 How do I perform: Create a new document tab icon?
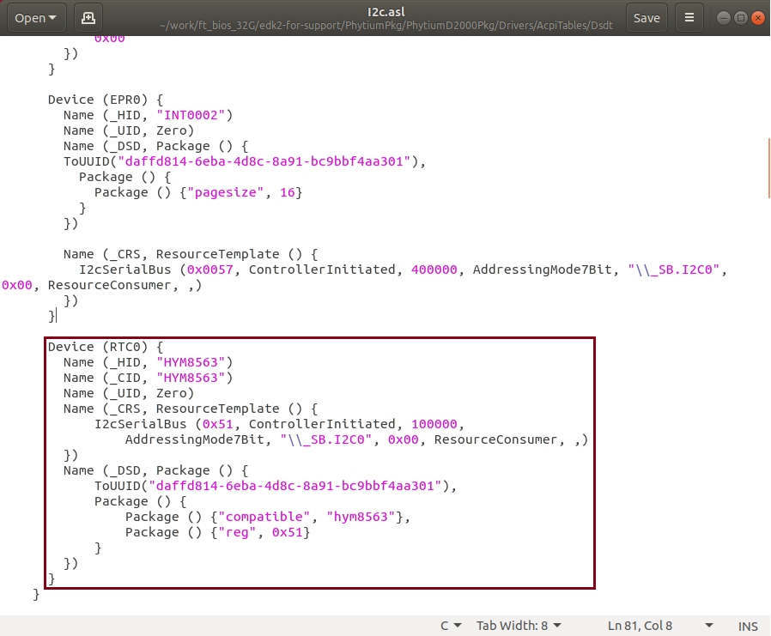(x=88, y=18)
